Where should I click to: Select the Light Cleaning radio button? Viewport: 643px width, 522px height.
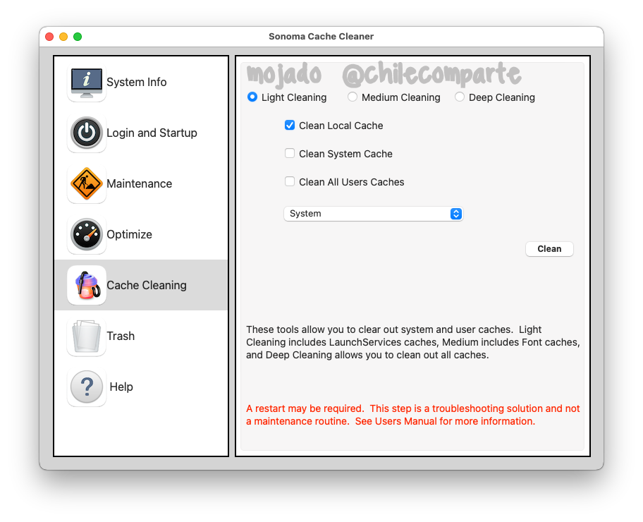(x=252, y=97)
